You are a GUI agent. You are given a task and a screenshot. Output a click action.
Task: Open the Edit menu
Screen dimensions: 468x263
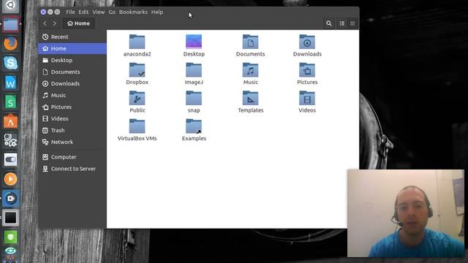(83, 12)
